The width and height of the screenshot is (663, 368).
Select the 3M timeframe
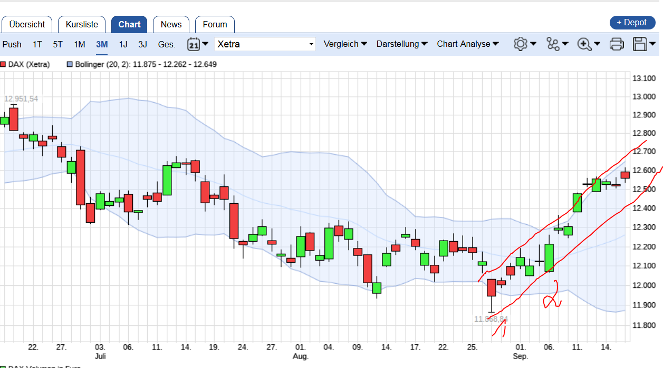point(102,44)
